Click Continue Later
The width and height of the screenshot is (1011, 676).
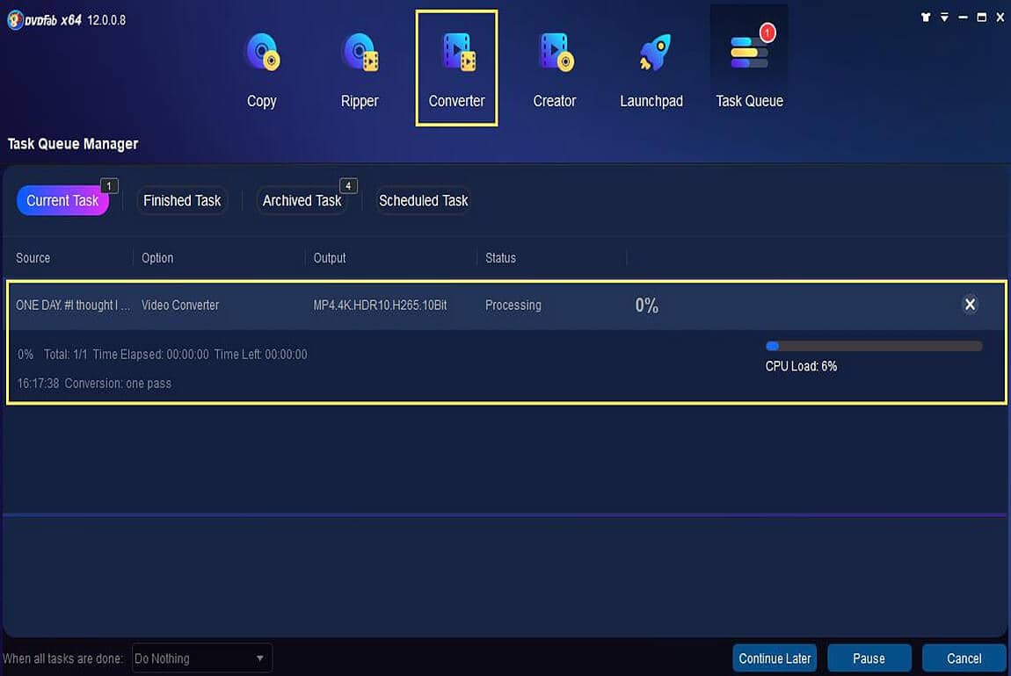tap(774, 658)
